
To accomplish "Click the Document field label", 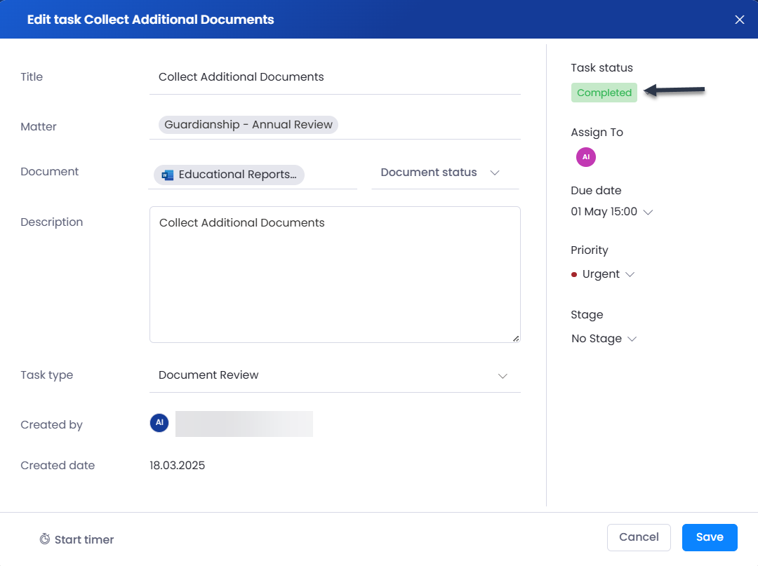I will pos(49,171).
